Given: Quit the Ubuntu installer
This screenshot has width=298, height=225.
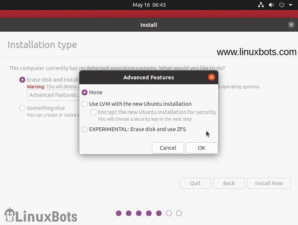Looking at the screenshot, I should (x=195, y=183).
